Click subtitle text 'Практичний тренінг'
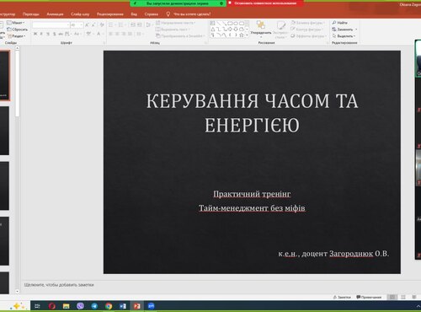 click(252, 194)
